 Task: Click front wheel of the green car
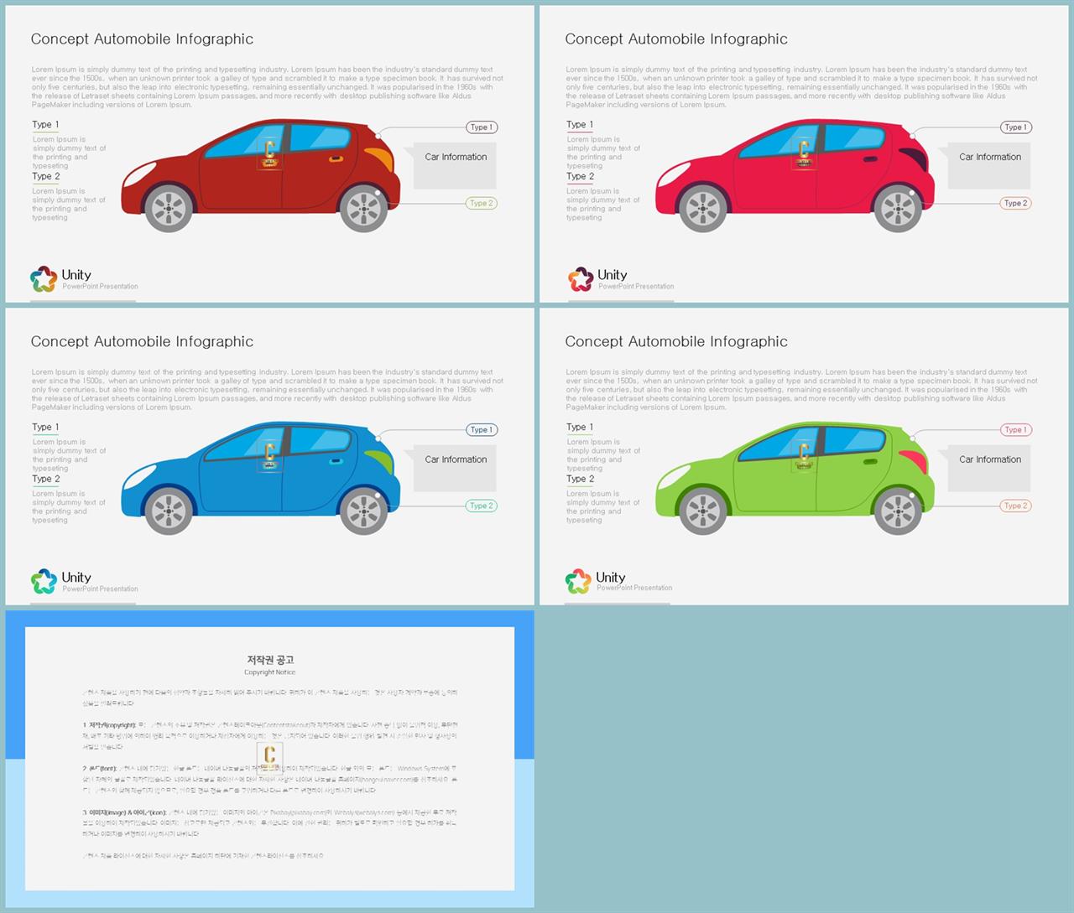[703, 511]
